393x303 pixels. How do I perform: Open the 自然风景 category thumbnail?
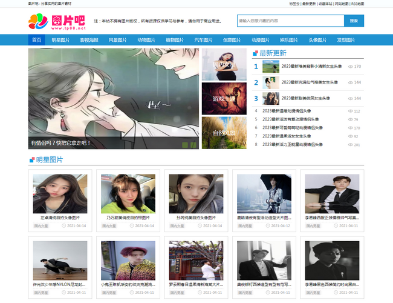pyautogui.click(x=224, y=132)
